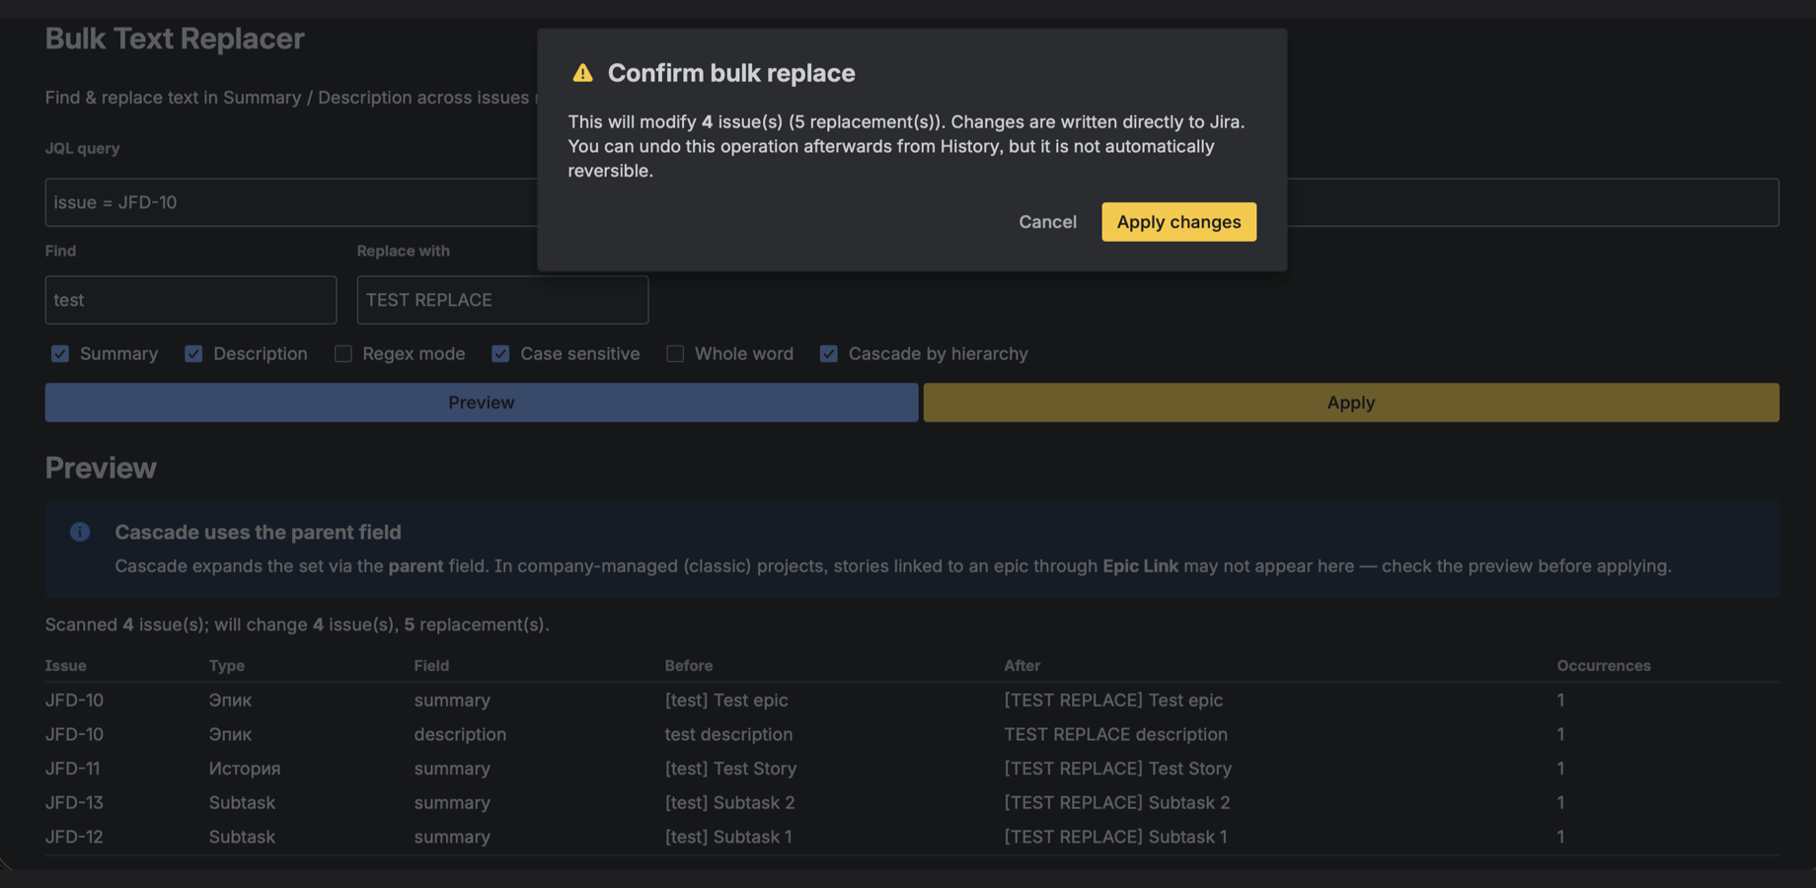1816x888 pixels.
Task: Click the Occurrences column header
Action: pos(1604,665)
